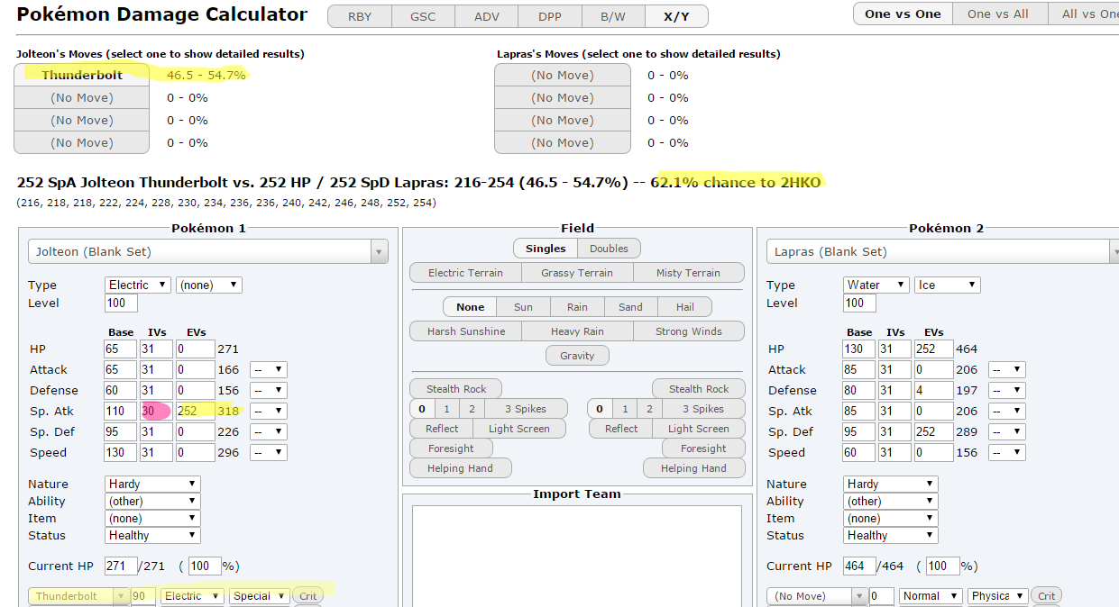Screen dimensions: 1119x607
Task: Click Lapras's HP base stat field showing 130
Action: 859,349
